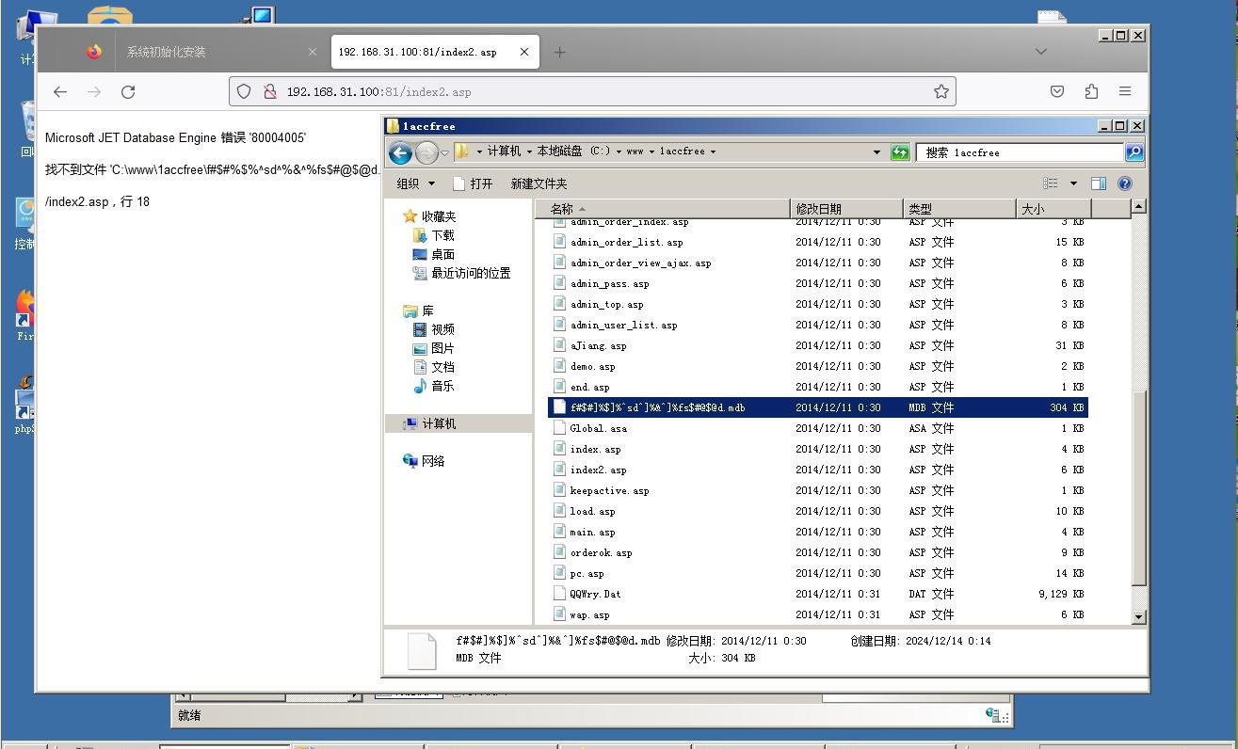The image size is (1238, 749).
Task: Click the Firefox back arrow button
Action: tap(60, 91)
